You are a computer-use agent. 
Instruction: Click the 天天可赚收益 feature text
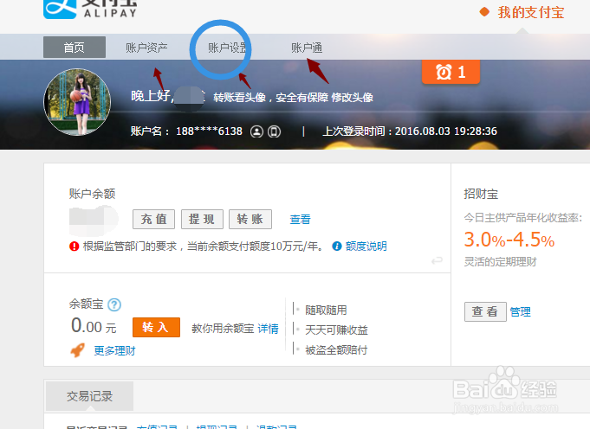[336, 330]
